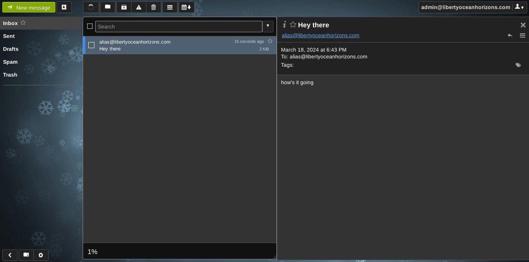Click the alias@libertyoceanhorizons.com sender link

pyautogui.click(x=320, y=35)
